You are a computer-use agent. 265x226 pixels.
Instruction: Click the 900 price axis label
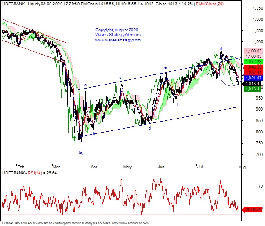click(x=260, y=109)
